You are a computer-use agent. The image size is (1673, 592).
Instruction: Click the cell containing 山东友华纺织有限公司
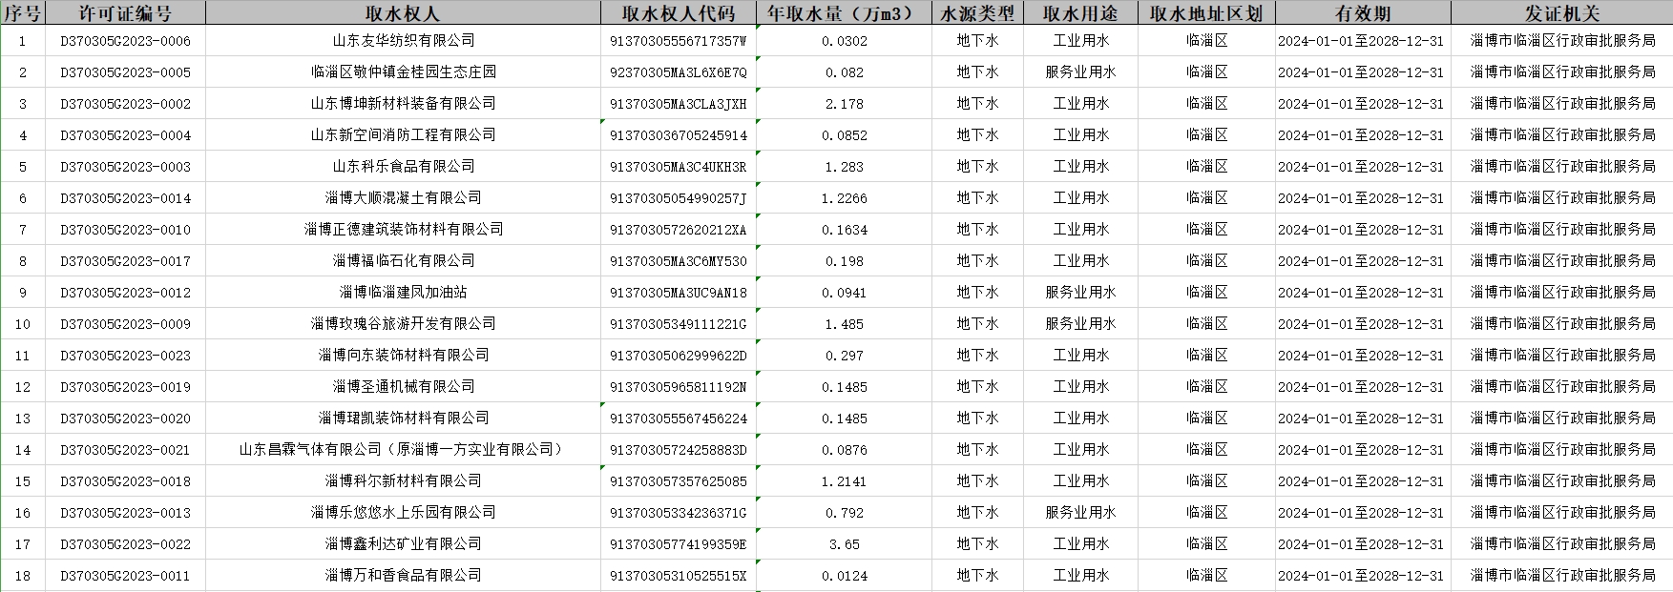[x=403, y=41]
